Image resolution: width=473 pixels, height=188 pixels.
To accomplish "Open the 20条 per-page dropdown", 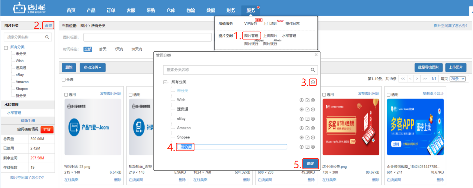I will [x=458, y=79].
